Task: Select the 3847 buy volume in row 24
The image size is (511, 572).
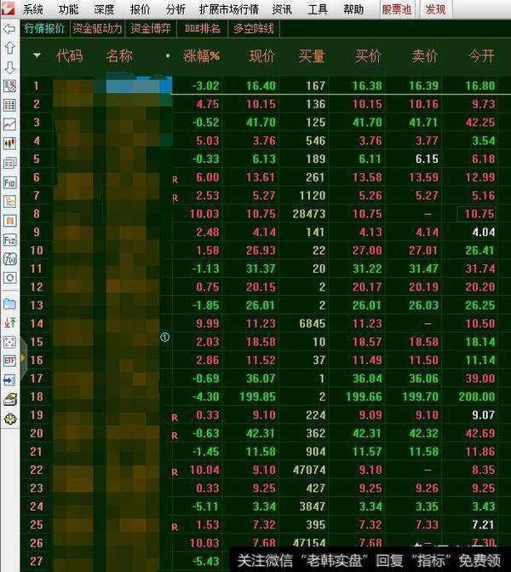Action: (312, 506)
